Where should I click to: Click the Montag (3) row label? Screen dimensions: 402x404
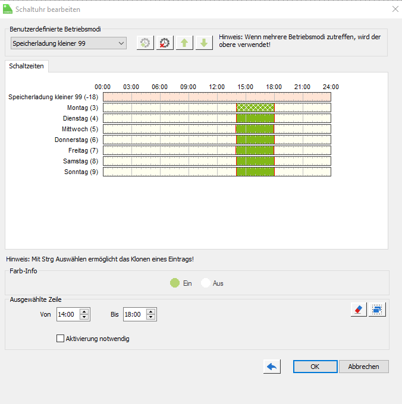click(x=83, y=108)
